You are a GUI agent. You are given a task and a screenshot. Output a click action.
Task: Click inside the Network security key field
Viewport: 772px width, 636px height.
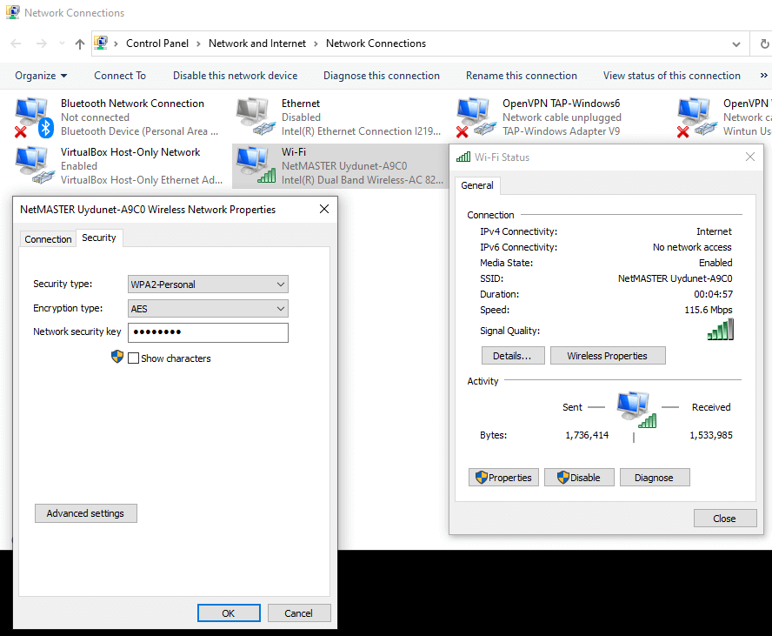point(207,332)
